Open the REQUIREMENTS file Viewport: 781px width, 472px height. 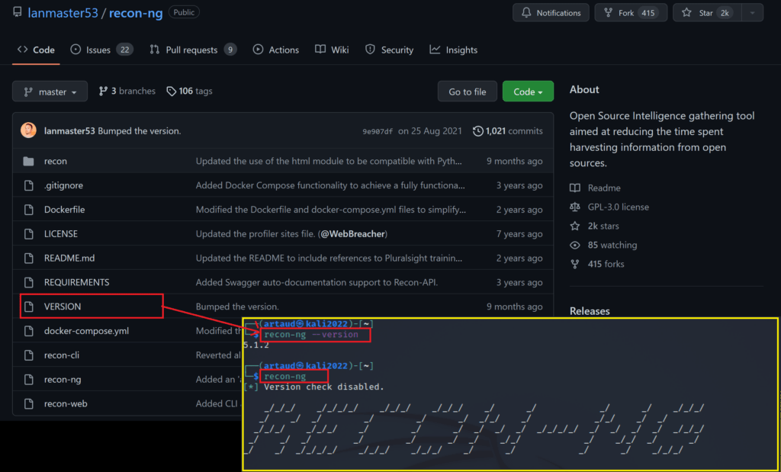(x=77, y=282)
